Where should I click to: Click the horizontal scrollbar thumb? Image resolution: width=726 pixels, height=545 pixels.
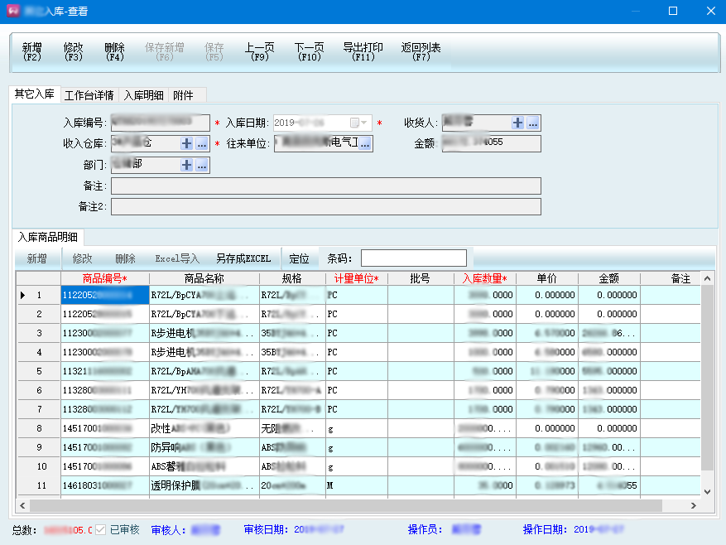(x=346, y=505)
